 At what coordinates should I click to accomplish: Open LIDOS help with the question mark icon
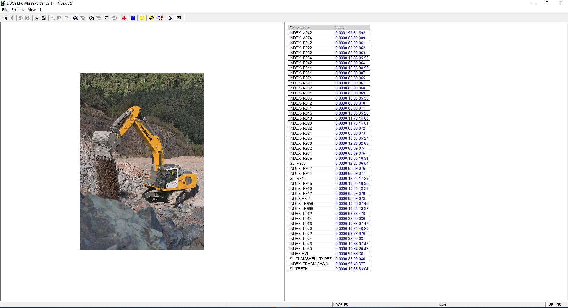(x=169, y=18)
